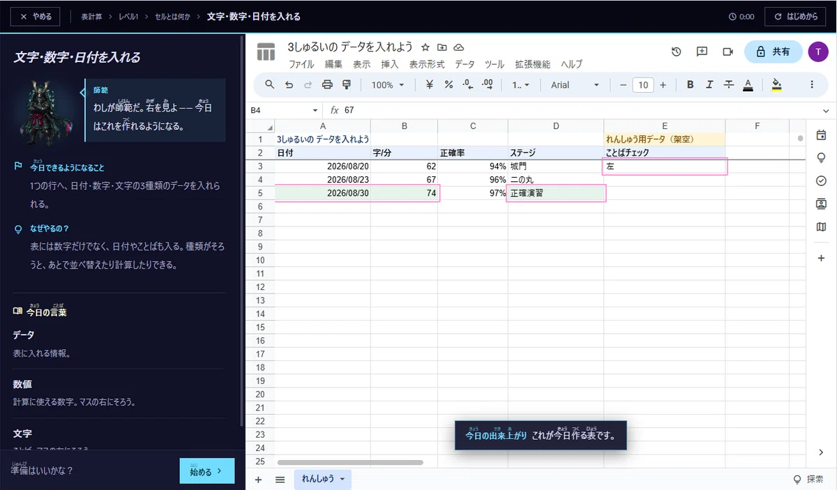Image resolution: width=837 pixels, height=490 pixels.
Task: Open the fill color picker
Action: tap(777, 85)
